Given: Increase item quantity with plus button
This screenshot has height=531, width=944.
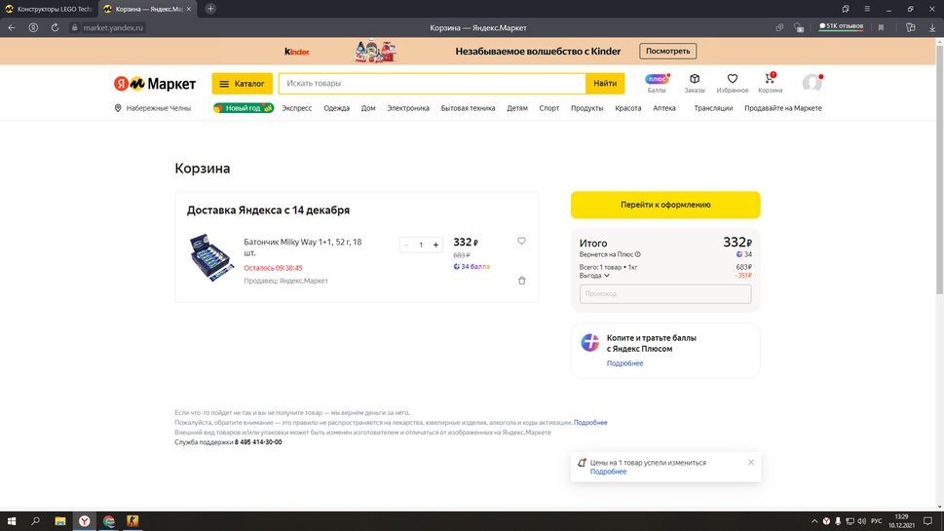Looking at the screenshot, I should pyautogui.click(x=435, y=245).
